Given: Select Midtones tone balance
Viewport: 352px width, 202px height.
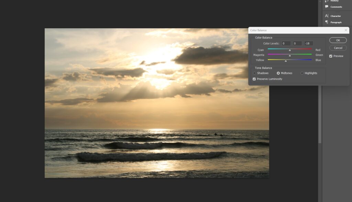Looking at the screenshot, I should click(278, 73).
